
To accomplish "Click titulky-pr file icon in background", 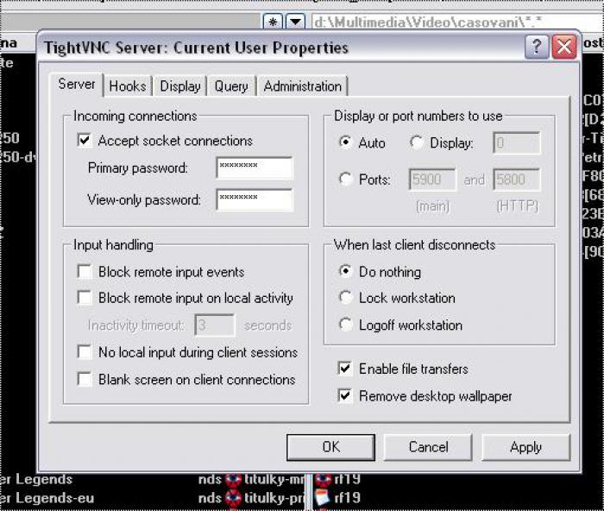I will [x=233, y=498].
